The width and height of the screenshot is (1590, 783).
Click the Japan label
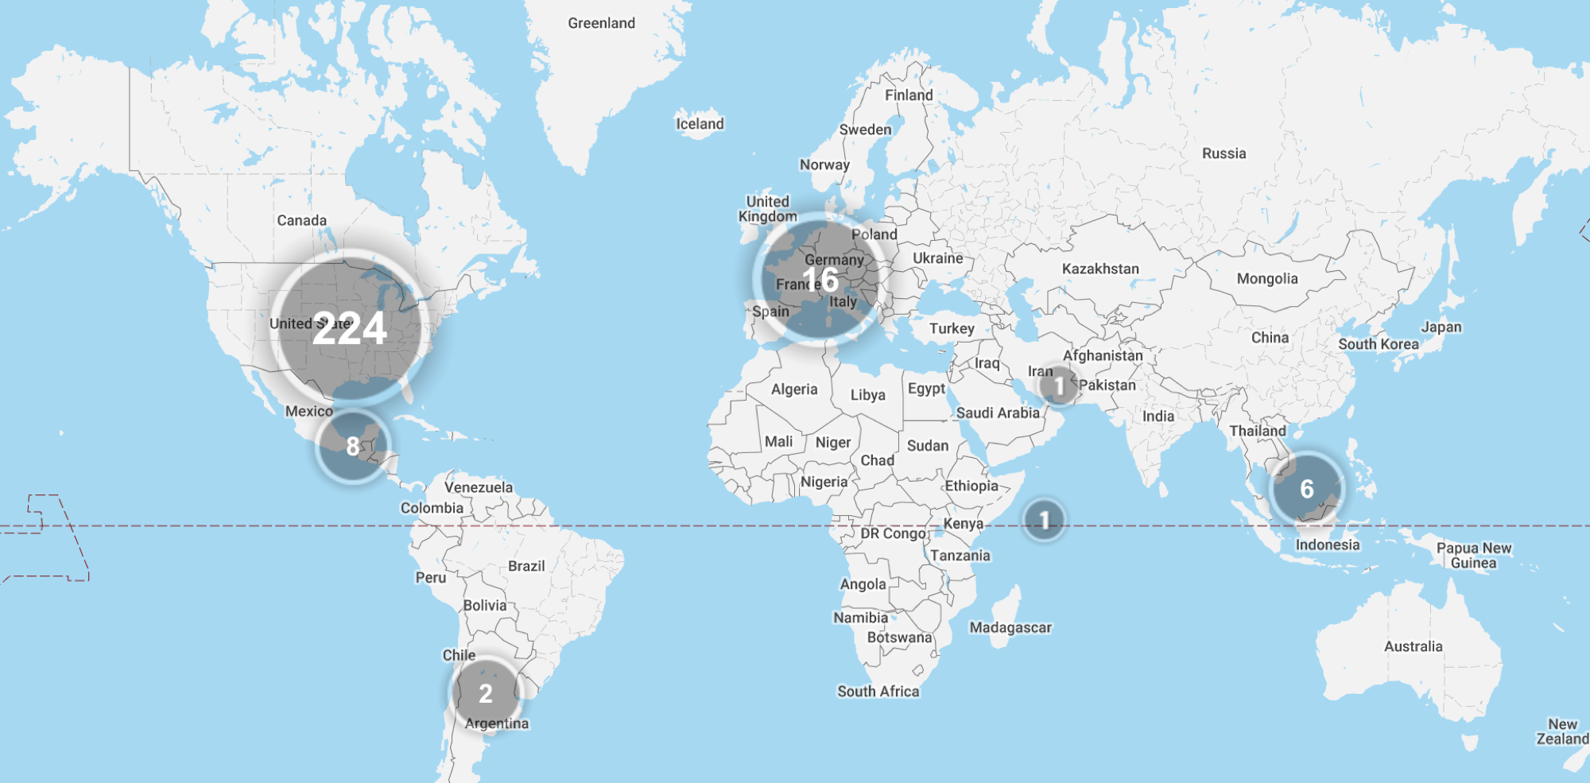[1441, 327]
